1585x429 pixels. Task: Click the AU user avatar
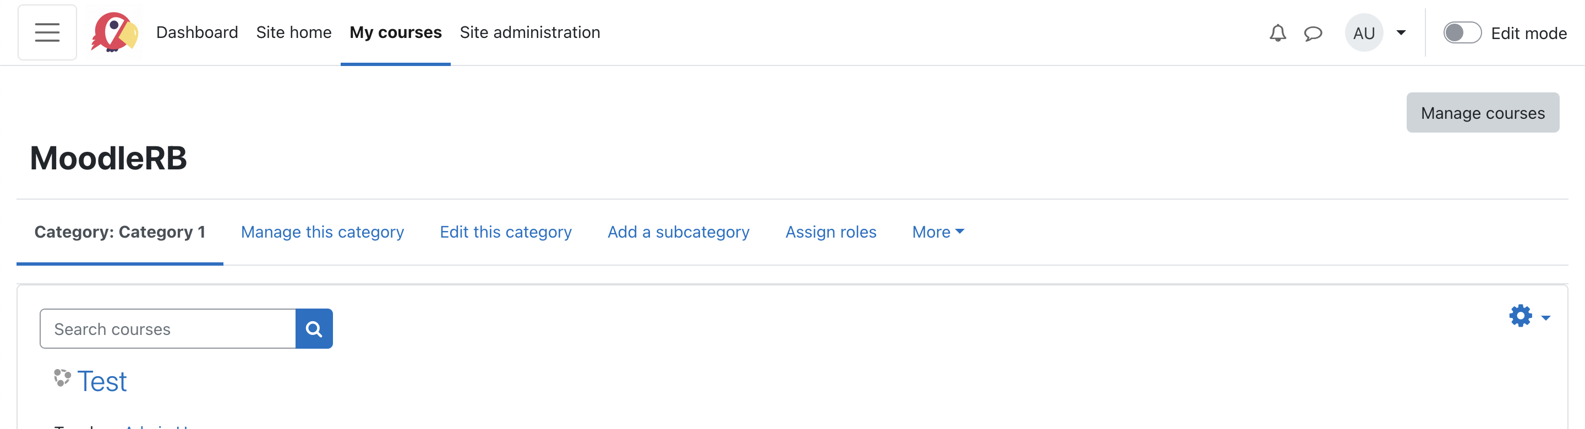point(1364,32)
